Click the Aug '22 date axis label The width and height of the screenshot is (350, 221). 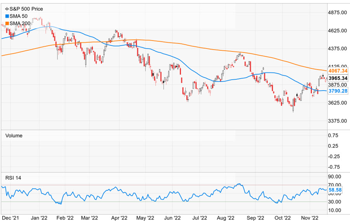225,218
